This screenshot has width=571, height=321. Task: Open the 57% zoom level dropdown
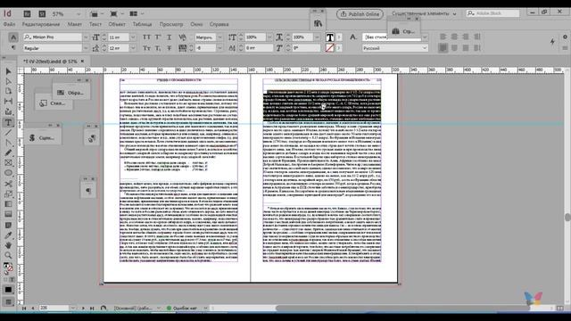(79, 14)
